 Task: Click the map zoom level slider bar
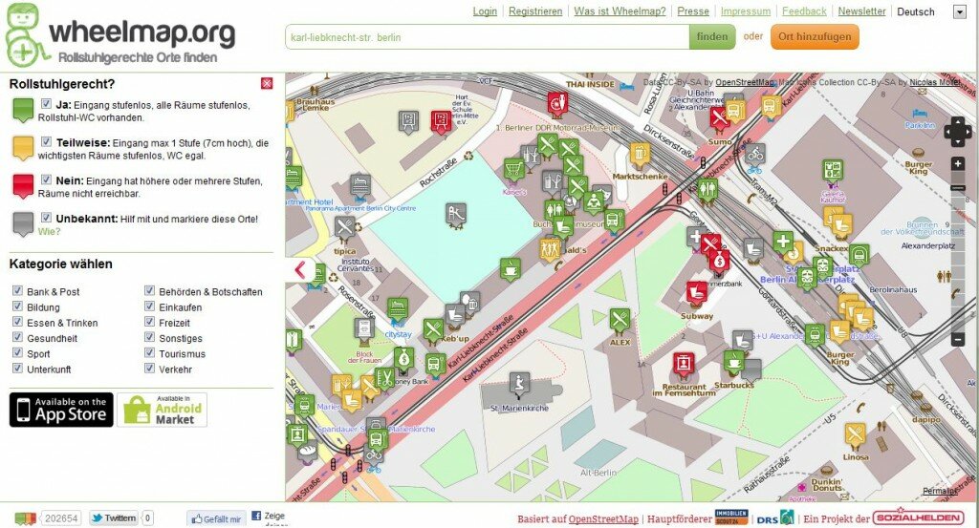click(x=958, y=252)
